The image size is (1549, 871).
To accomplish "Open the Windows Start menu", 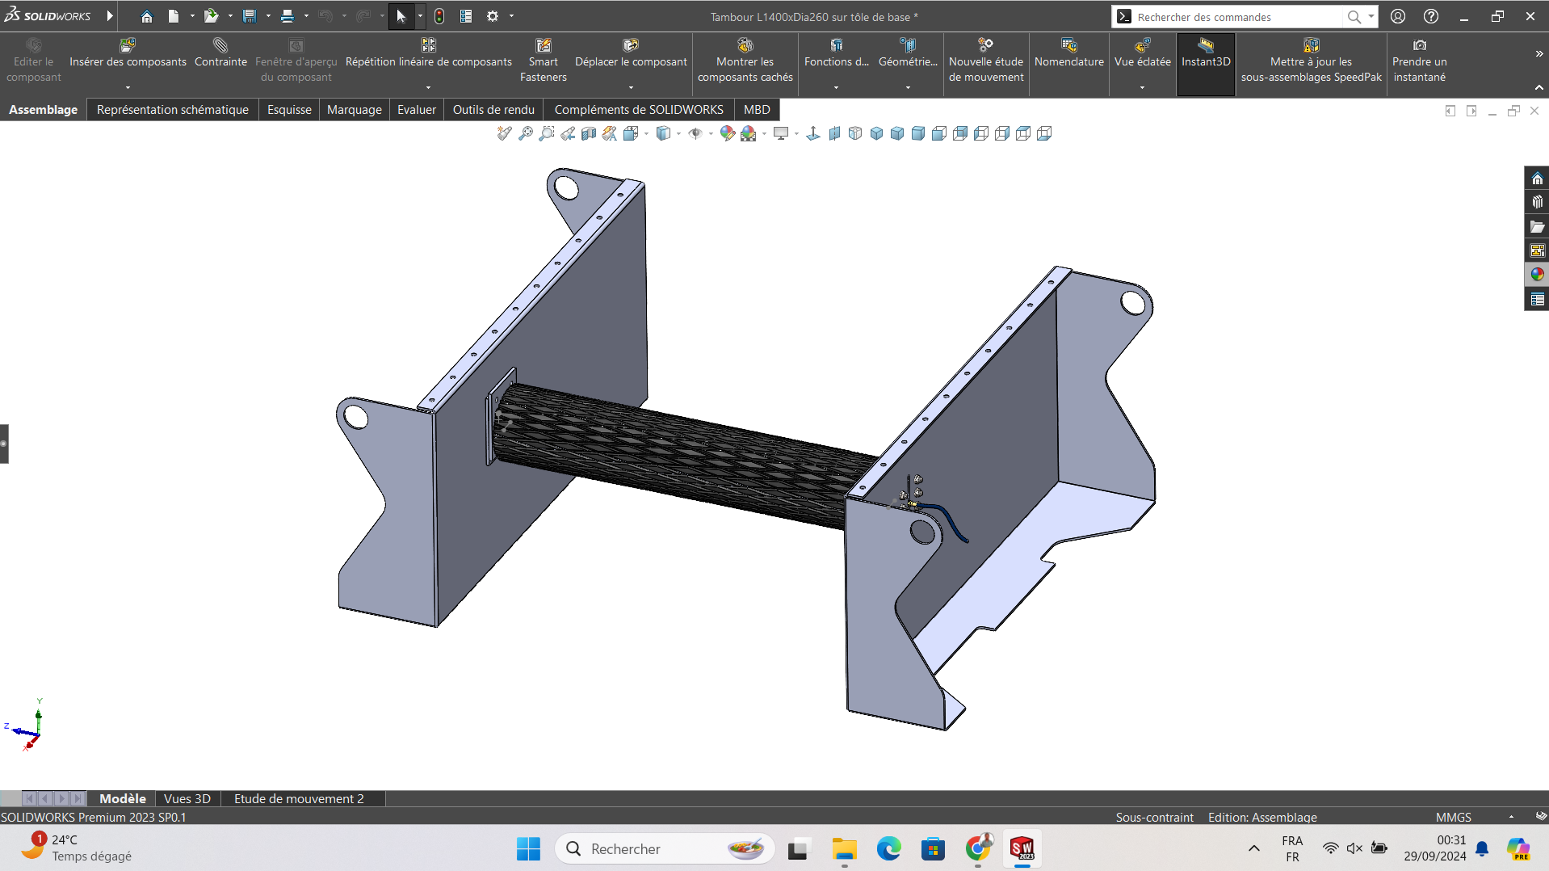I will (x=528, y=849).
